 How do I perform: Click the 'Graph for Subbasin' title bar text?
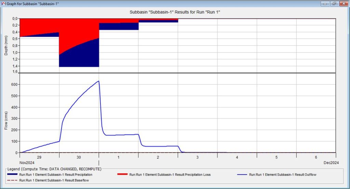tap(28, 3)
